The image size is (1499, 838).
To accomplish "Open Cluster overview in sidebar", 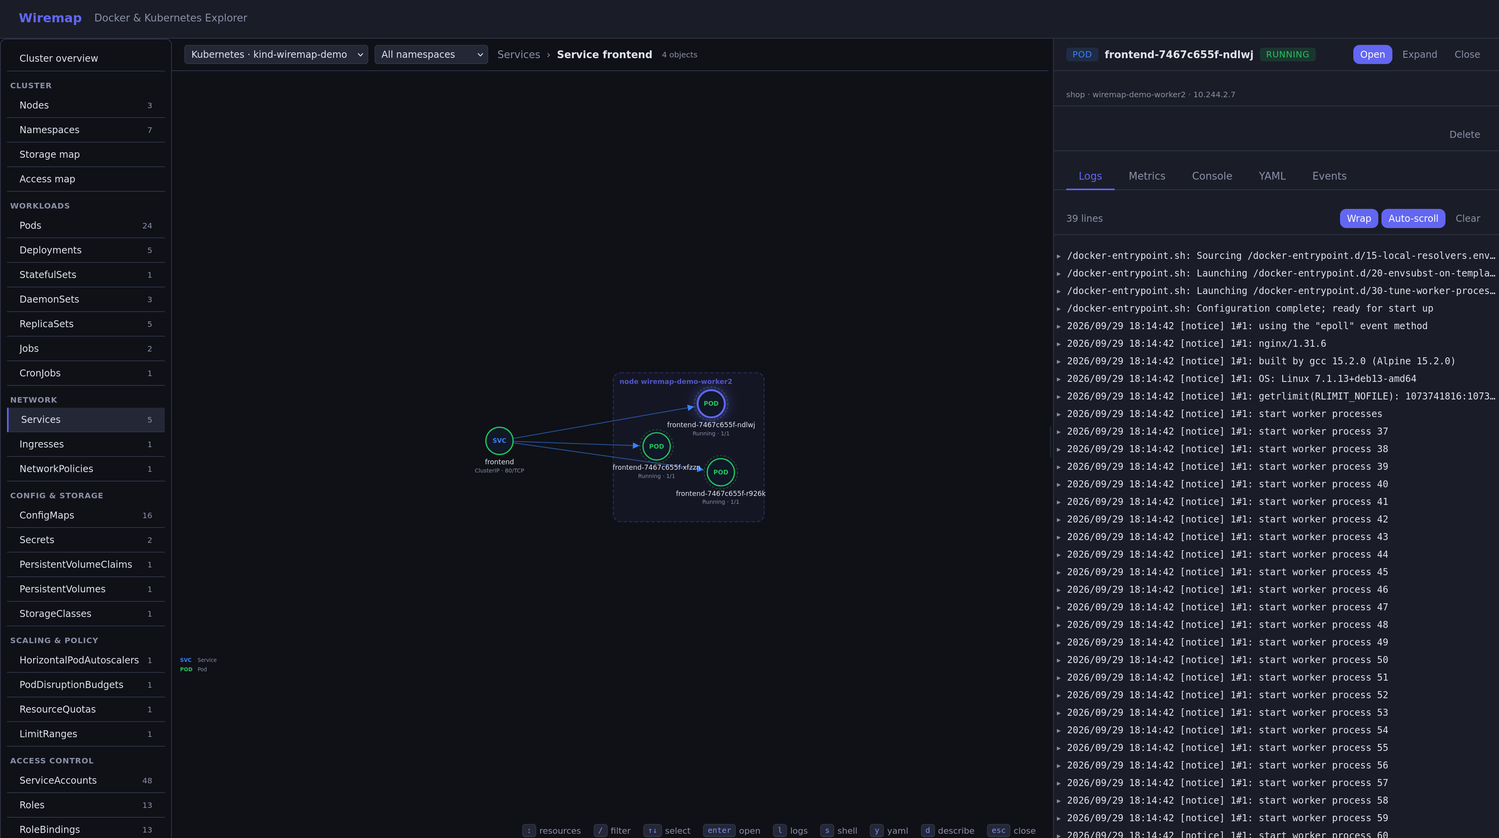I will point(86,58).
